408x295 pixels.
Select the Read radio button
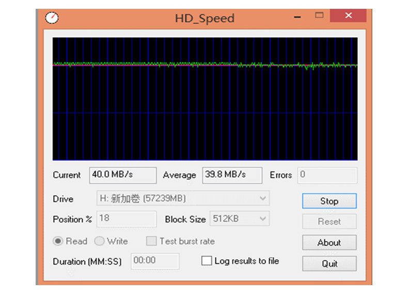tap(58, 241)
